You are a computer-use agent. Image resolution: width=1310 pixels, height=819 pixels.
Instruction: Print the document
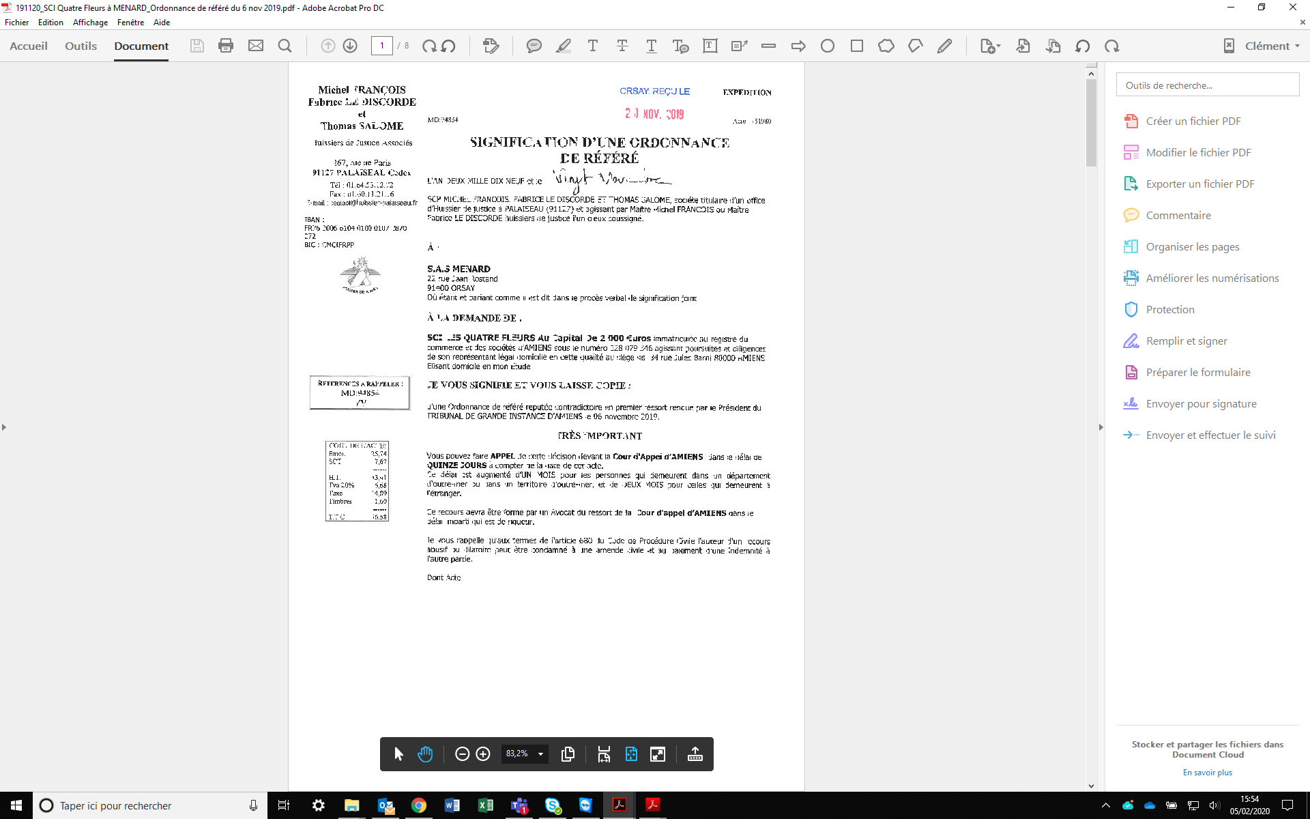coord(226,46)
